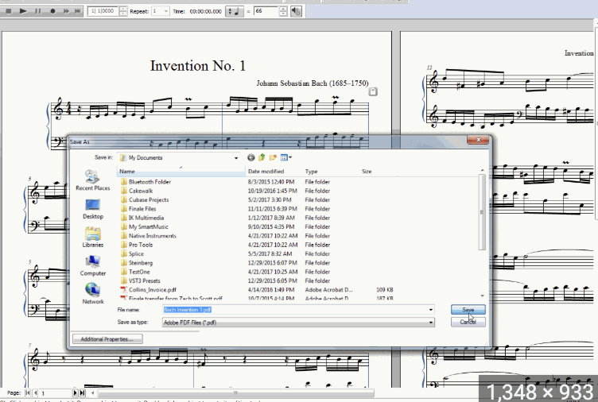Go to previous page arrow
Screen dimensions: 598x402
coord(36,392)
